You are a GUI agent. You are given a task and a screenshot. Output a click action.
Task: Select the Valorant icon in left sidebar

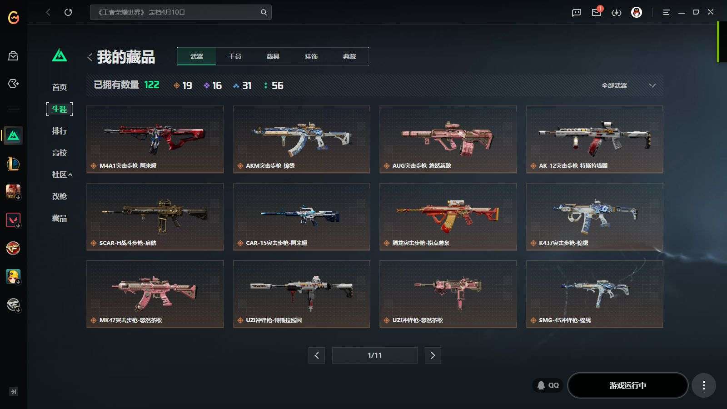click(x=13, y=220)
